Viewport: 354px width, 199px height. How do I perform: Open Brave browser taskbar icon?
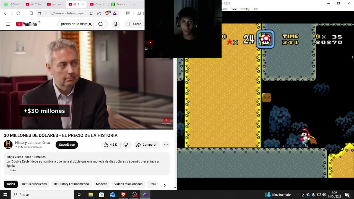pyautogui.click(x=123, y=195)
